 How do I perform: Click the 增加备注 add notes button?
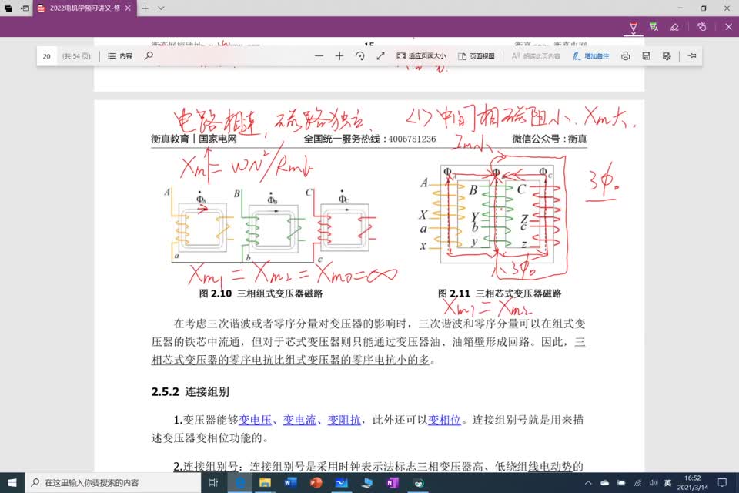click(590, 55)
